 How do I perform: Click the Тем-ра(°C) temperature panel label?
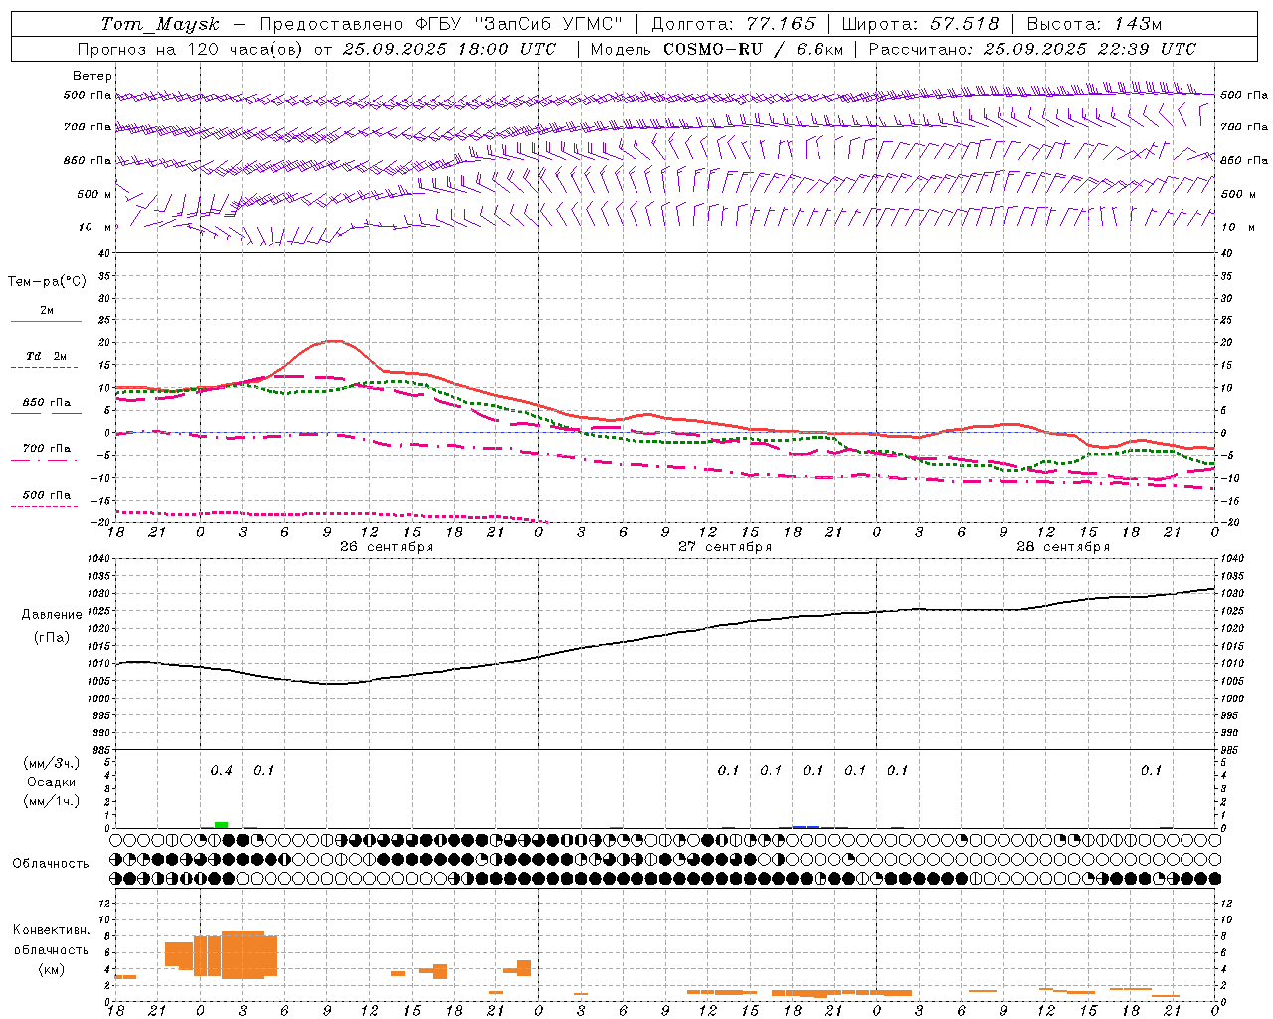[47, 282]
